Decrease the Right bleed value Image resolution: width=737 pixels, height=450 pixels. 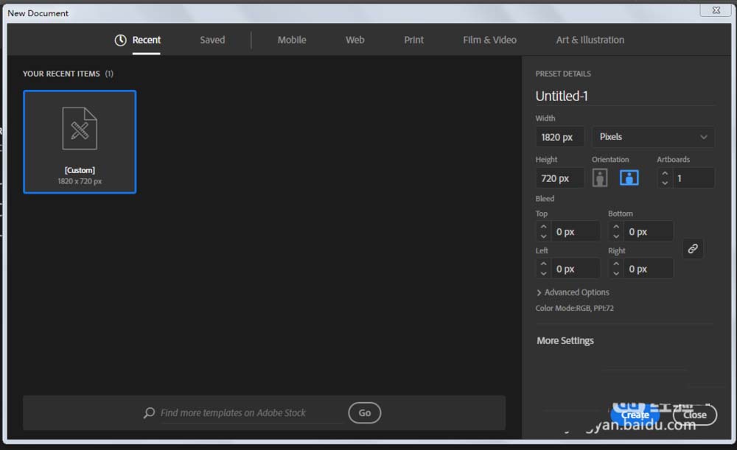click(x=616, y=273)
